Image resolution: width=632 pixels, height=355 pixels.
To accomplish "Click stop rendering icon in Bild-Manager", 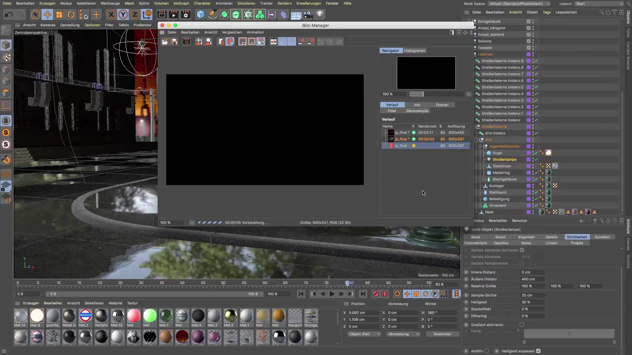I will (x=187, y=42).
